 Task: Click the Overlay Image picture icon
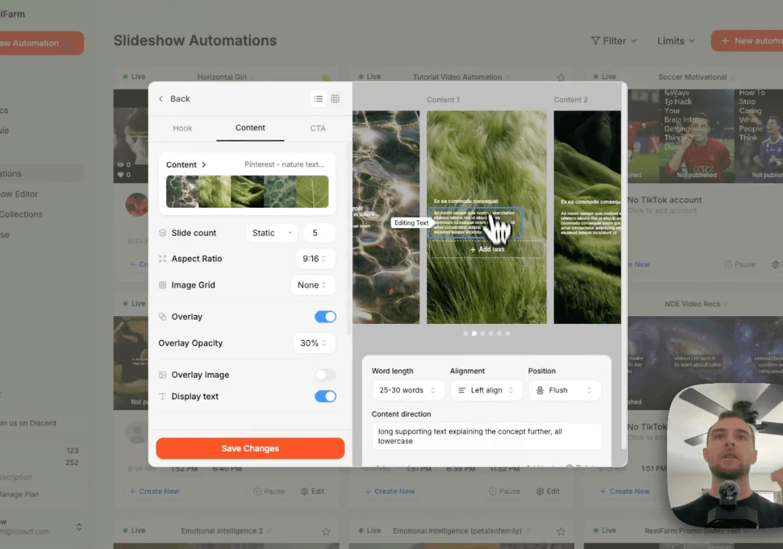tap(162, 375)
